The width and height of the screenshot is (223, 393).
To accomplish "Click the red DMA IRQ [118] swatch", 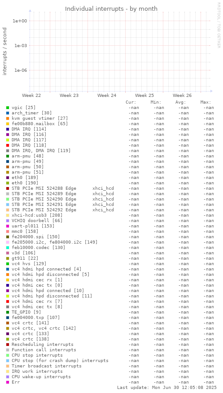I will 8,145.
